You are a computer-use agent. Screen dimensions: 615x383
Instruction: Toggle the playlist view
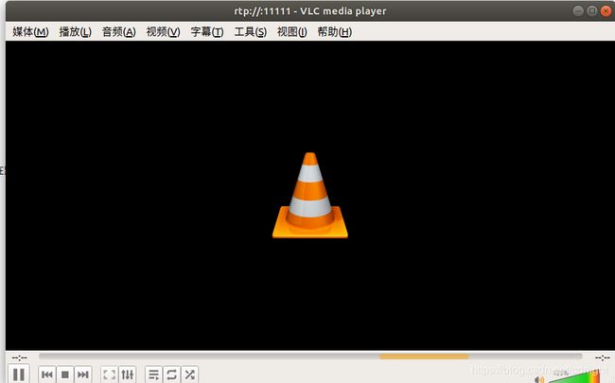click(153, 374)
